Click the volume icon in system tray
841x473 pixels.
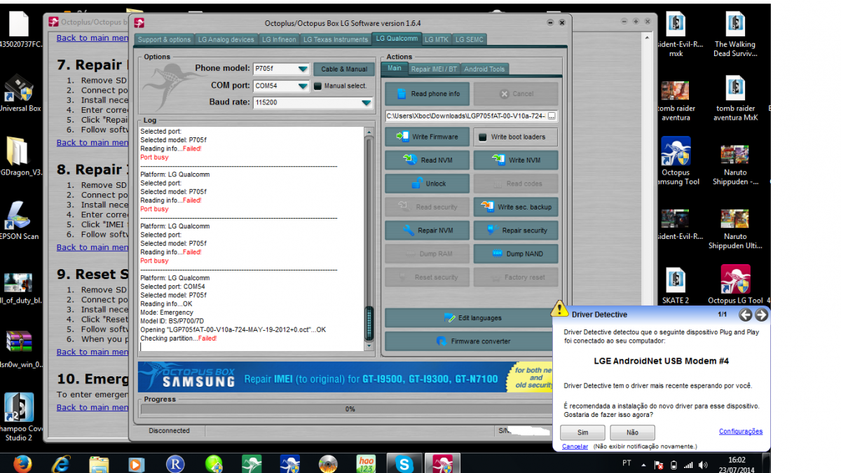coord(703,464)
